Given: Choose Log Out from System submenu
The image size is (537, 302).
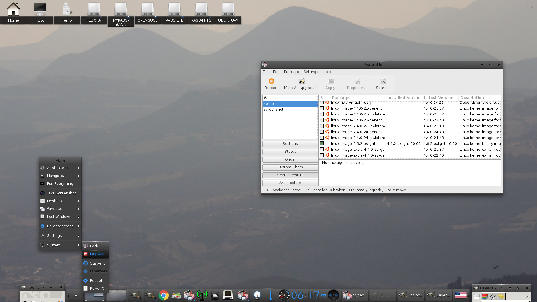Looking at the screenshot, I should click(x=96, y=254).
